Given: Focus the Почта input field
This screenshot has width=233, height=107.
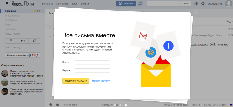Looking at the screenshot, I should 93,62.
